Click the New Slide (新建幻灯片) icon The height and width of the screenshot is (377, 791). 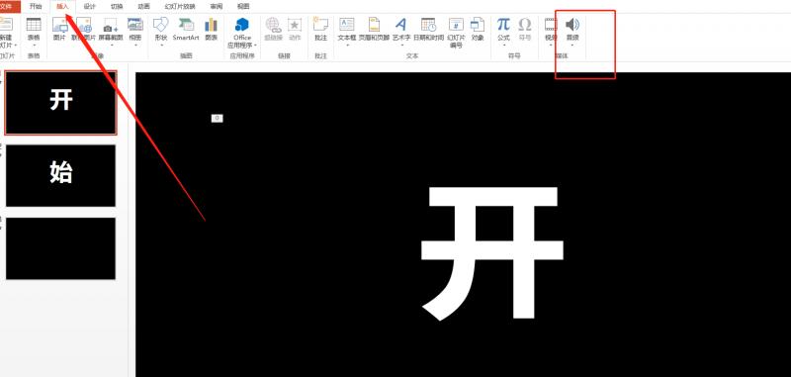point(6,24)
